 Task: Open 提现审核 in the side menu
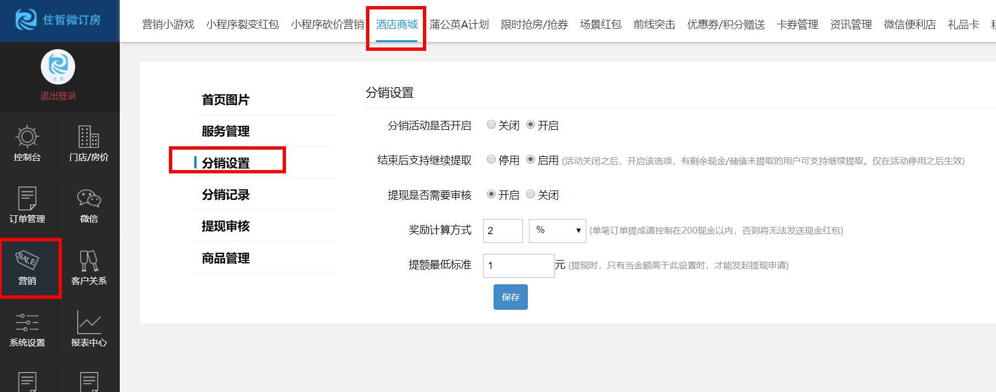tap(226, 226)
